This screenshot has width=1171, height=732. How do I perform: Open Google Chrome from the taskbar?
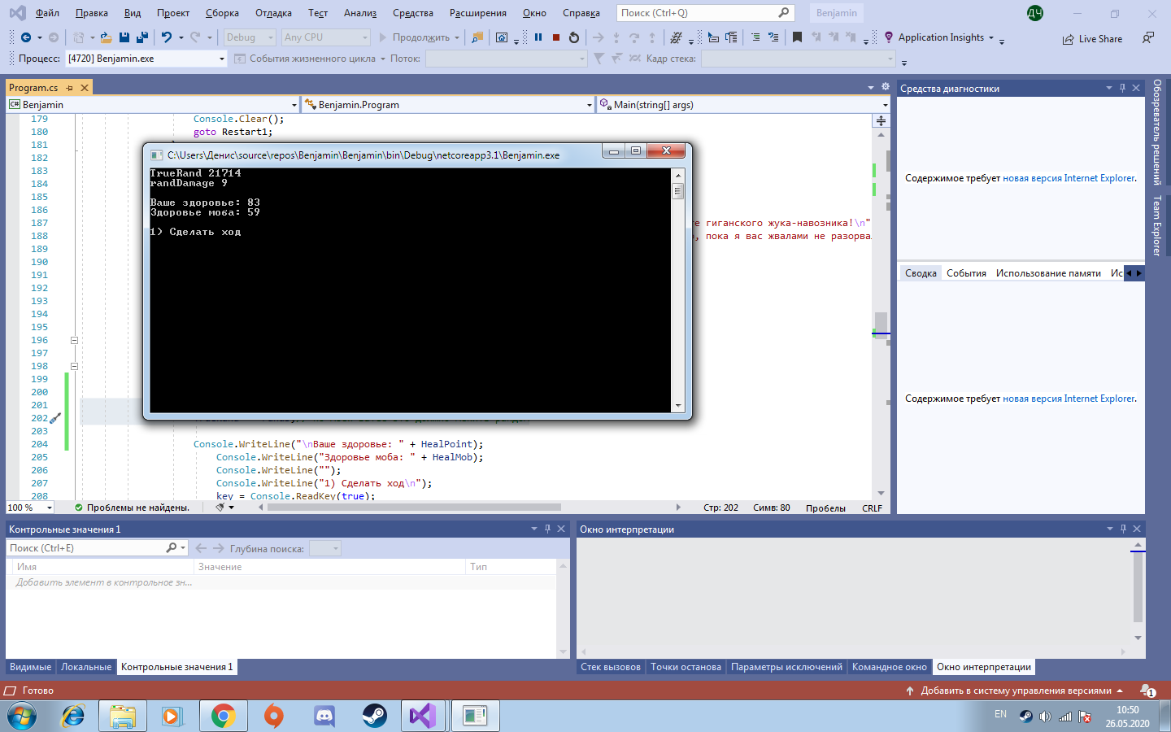pos(223,716)
